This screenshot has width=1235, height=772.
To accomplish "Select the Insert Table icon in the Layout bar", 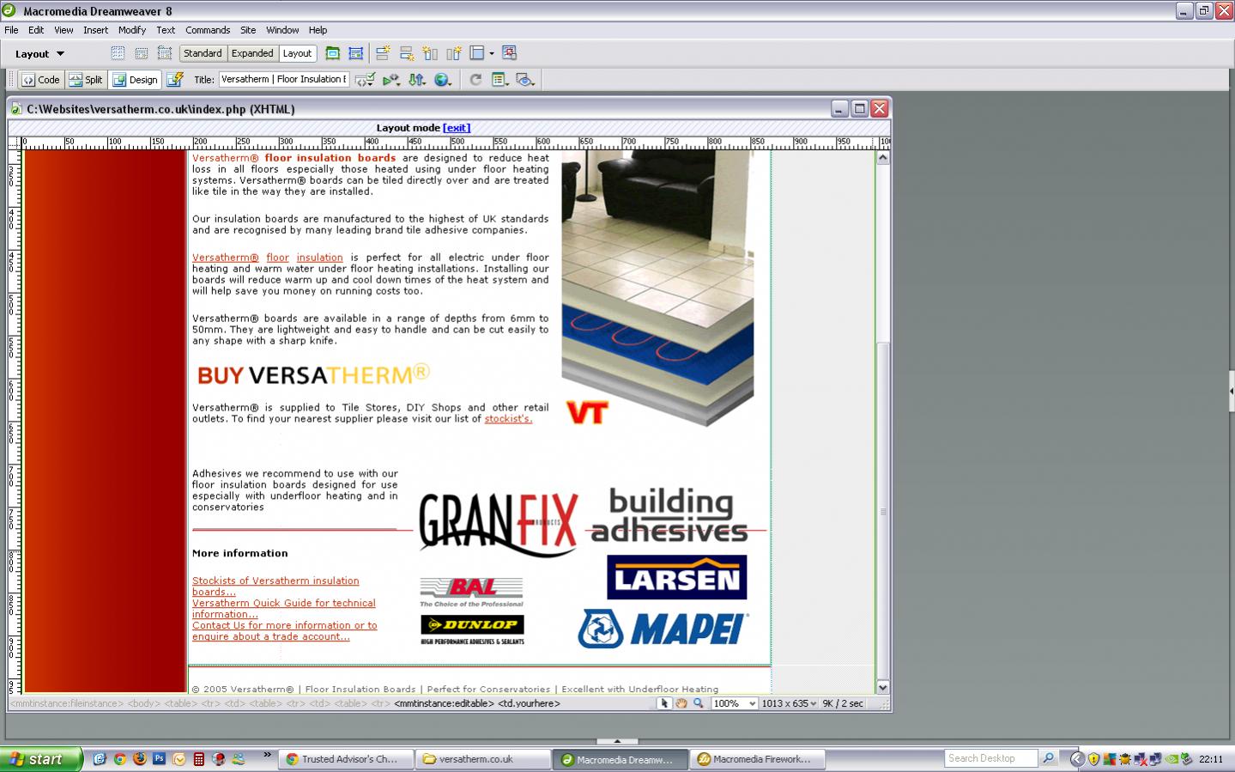I will [x=118, y=53].
